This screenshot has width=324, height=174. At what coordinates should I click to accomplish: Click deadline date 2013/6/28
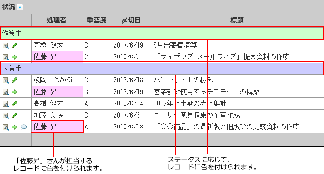128,127
